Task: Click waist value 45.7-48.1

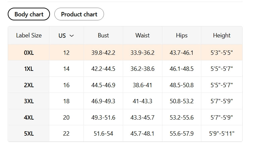Action: 143,134
